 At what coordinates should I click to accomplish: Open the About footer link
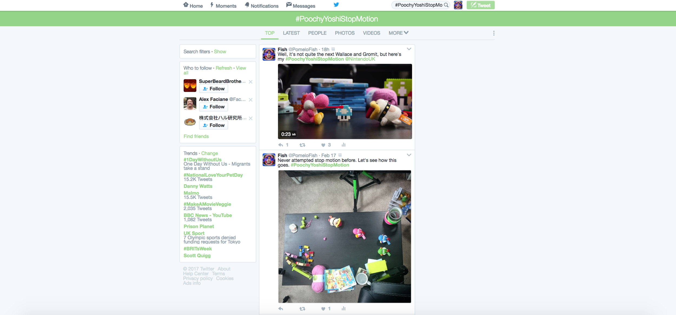pos(224,269)
